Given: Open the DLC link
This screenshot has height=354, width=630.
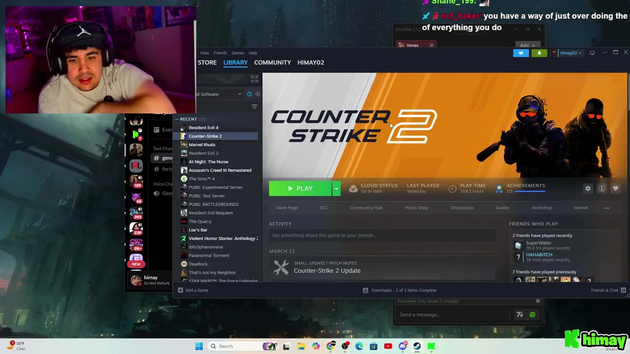Looking at the screenshot, I should point(324,207).
